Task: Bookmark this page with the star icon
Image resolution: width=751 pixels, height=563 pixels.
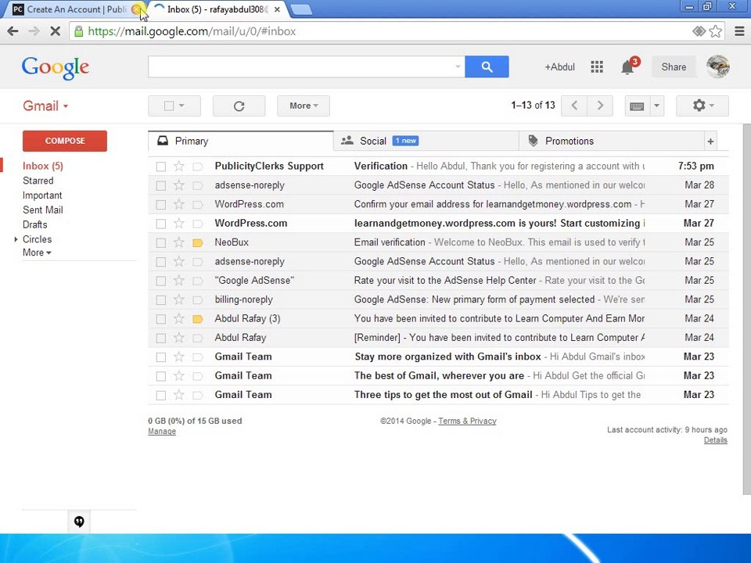Action: click(x=716, y=31)
